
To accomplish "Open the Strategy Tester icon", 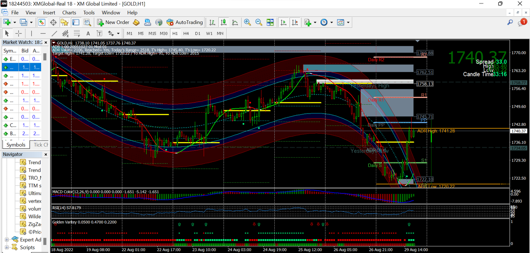I will point(87,22).
